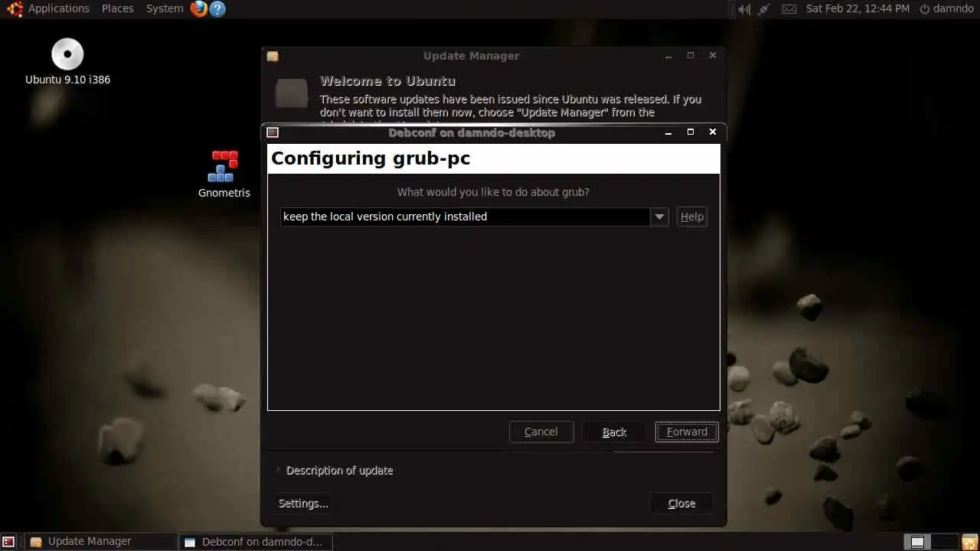Close the Update Manager window via titlebar
Image resolution: width=980 pixels, height=551 pixels.
[x=713, y=56]
